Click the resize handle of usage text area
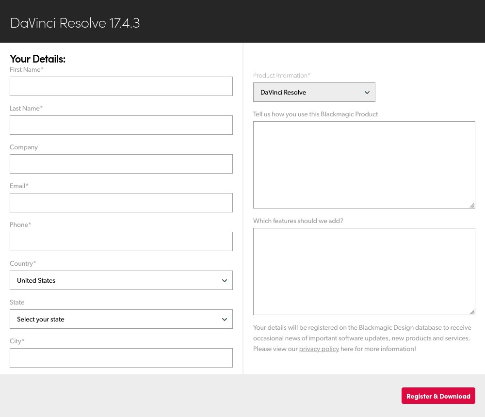This screenshot has height=417, width=485. coord(473,206)
